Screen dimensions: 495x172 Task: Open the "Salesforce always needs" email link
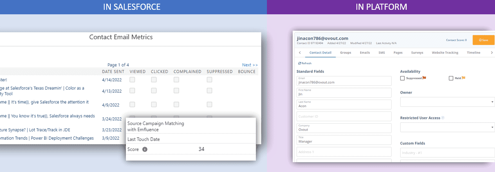point(47,116)
